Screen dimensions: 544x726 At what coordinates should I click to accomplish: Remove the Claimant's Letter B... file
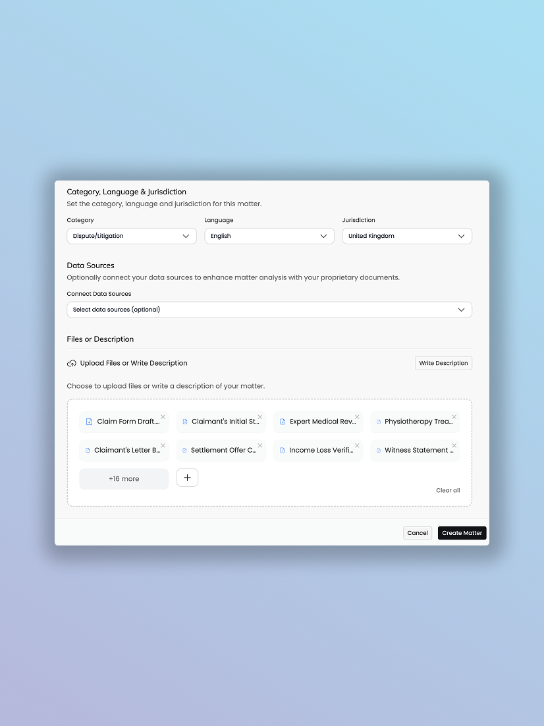click(163, 445)
